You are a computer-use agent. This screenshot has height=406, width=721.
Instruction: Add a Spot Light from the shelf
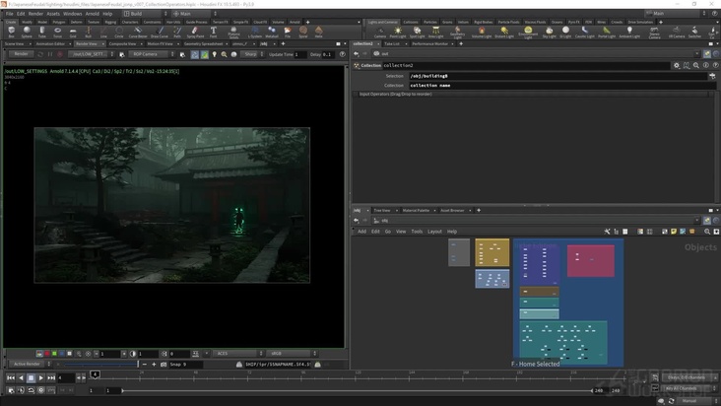click(417, 33)
